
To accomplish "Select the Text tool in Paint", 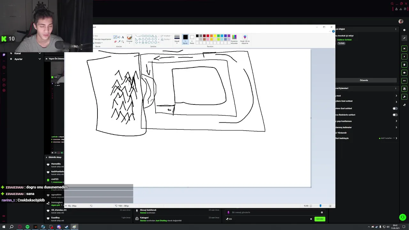I will pos(123,37).
